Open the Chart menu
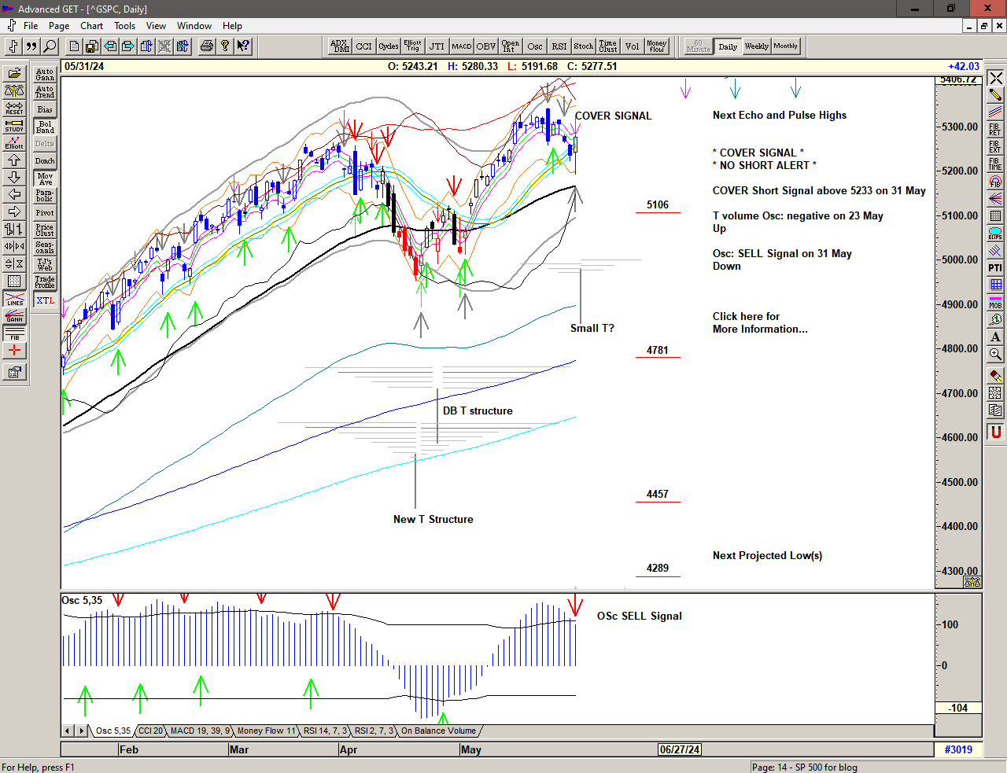This screenshot has height=773, width=1007. coord(91,26)
